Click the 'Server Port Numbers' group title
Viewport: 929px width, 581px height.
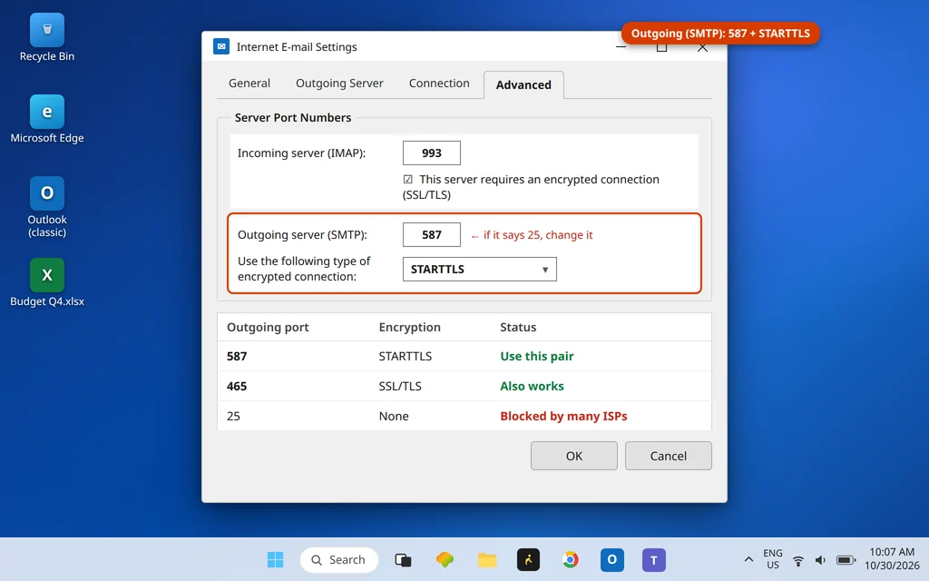tap(293, 117)
